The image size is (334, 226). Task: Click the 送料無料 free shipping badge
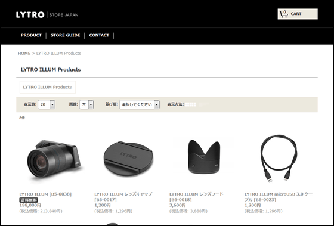(x=29, y=200)
